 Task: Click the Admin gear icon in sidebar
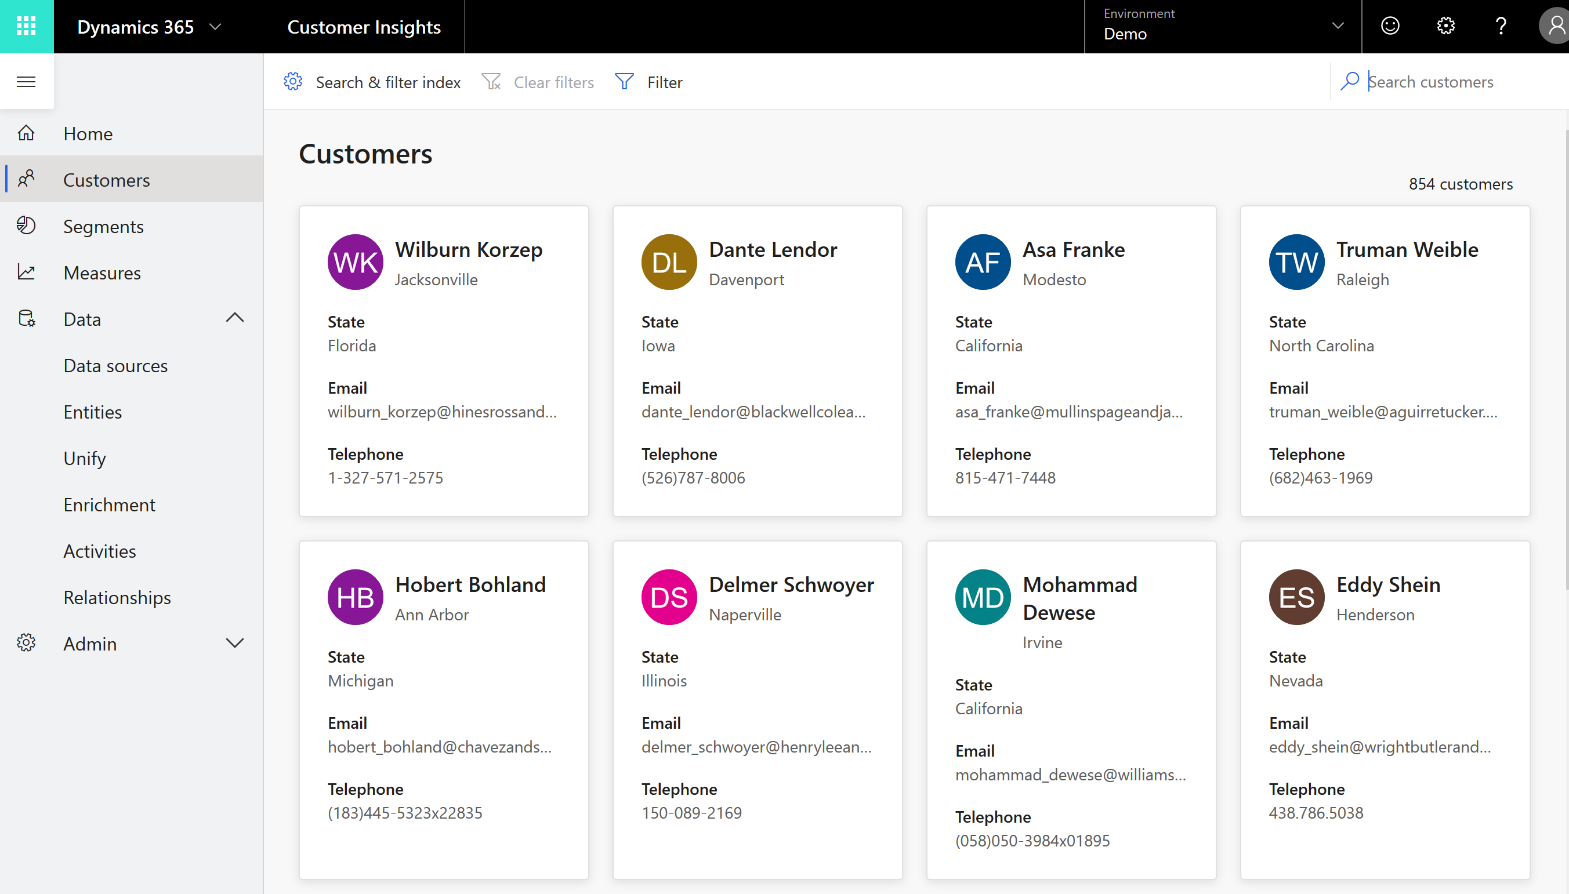(x=27, y=643)
